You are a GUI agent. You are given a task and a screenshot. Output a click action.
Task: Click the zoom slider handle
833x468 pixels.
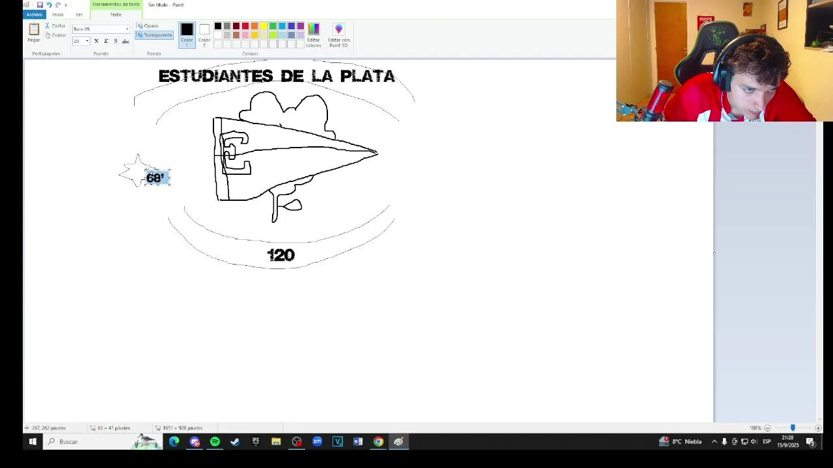793,428
